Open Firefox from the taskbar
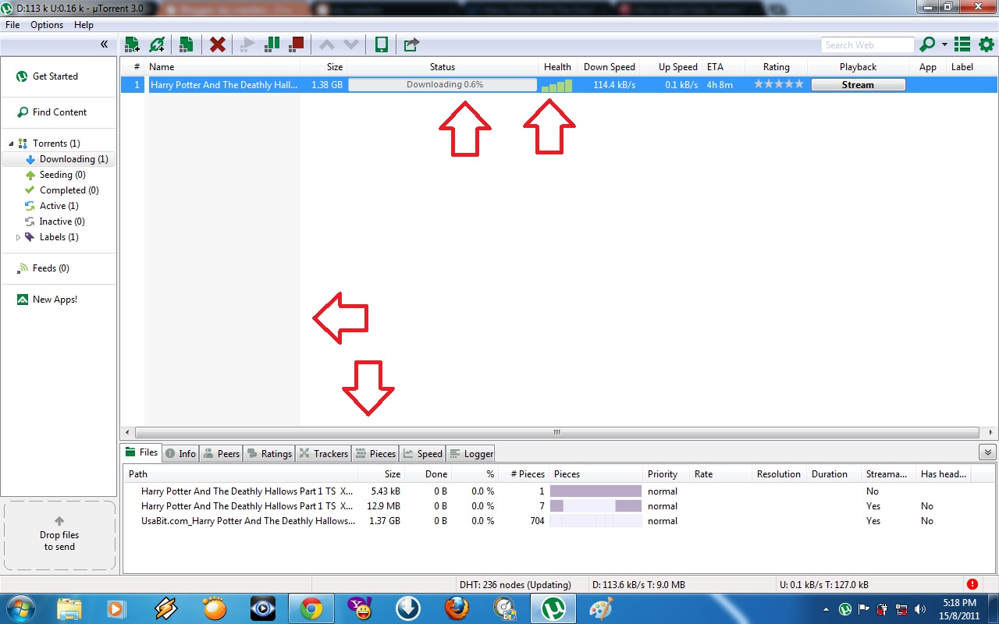Image resolution: width=999 pixels, height=624 pixels. 457,608
